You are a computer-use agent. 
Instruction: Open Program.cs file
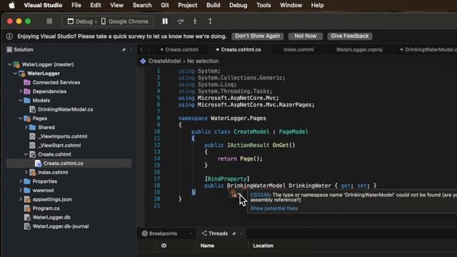(x=46, y=208)
